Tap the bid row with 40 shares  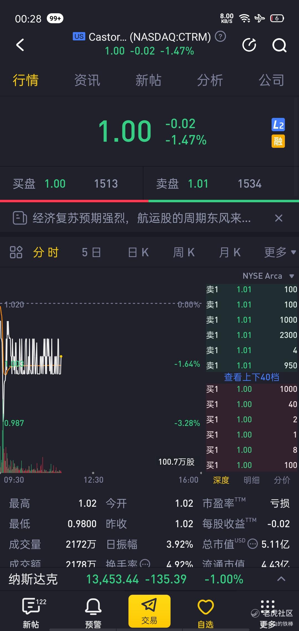pyautogui.click(x=252, y=404)
